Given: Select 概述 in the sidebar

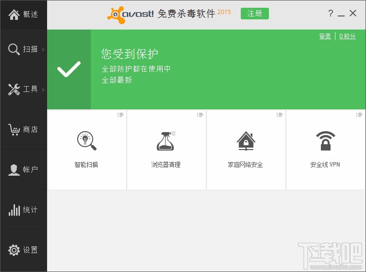Looking at the screenshot, I should tap(31, 15).
